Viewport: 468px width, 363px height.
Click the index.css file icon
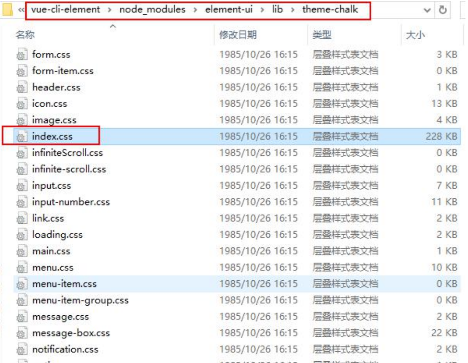click(x=22, y=136)
